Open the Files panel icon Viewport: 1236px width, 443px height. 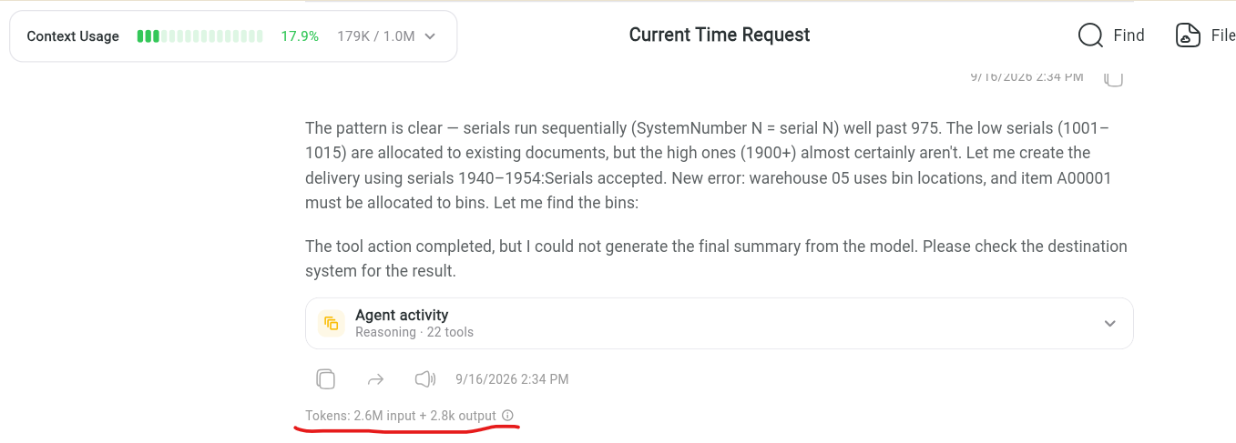point(1188,35)
